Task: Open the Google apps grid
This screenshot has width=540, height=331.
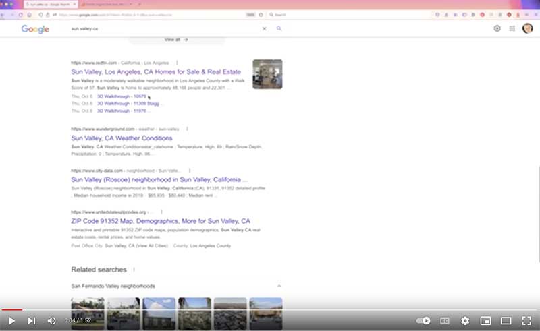Action: pos(512,28)
